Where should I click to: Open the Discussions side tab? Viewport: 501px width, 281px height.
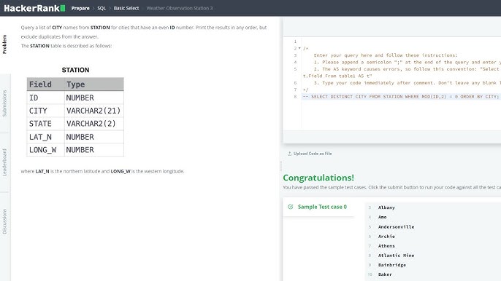pos(5,221)
